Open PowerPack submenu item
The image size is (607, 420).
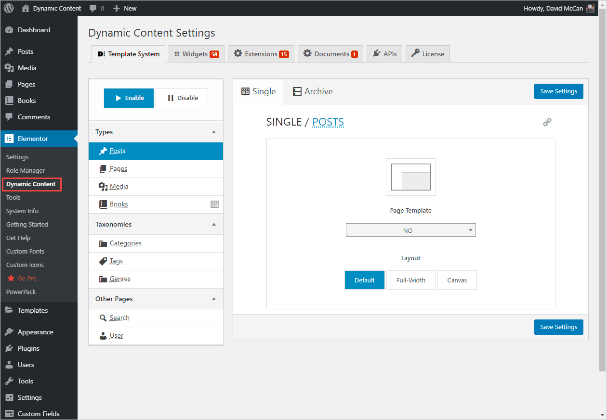(21, 292)
